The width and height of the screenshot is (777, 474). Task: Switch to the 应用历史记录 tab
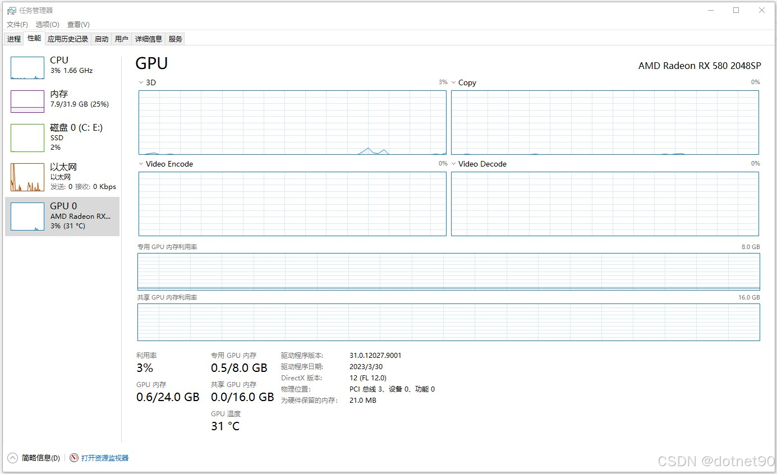point(68,39)
